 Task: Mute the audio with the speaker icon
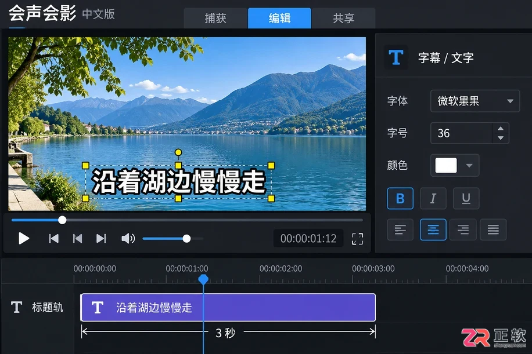[x=128, y=239]
